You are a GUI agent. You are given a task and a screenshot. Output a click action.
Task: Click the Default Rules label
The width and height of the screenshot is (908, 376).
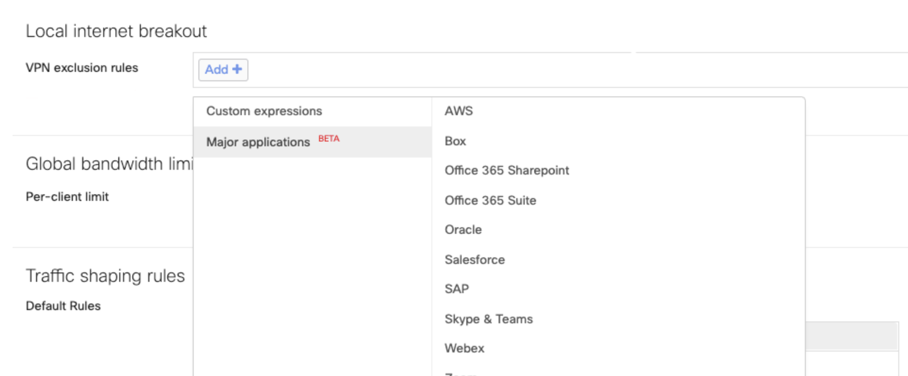[63, 306]
